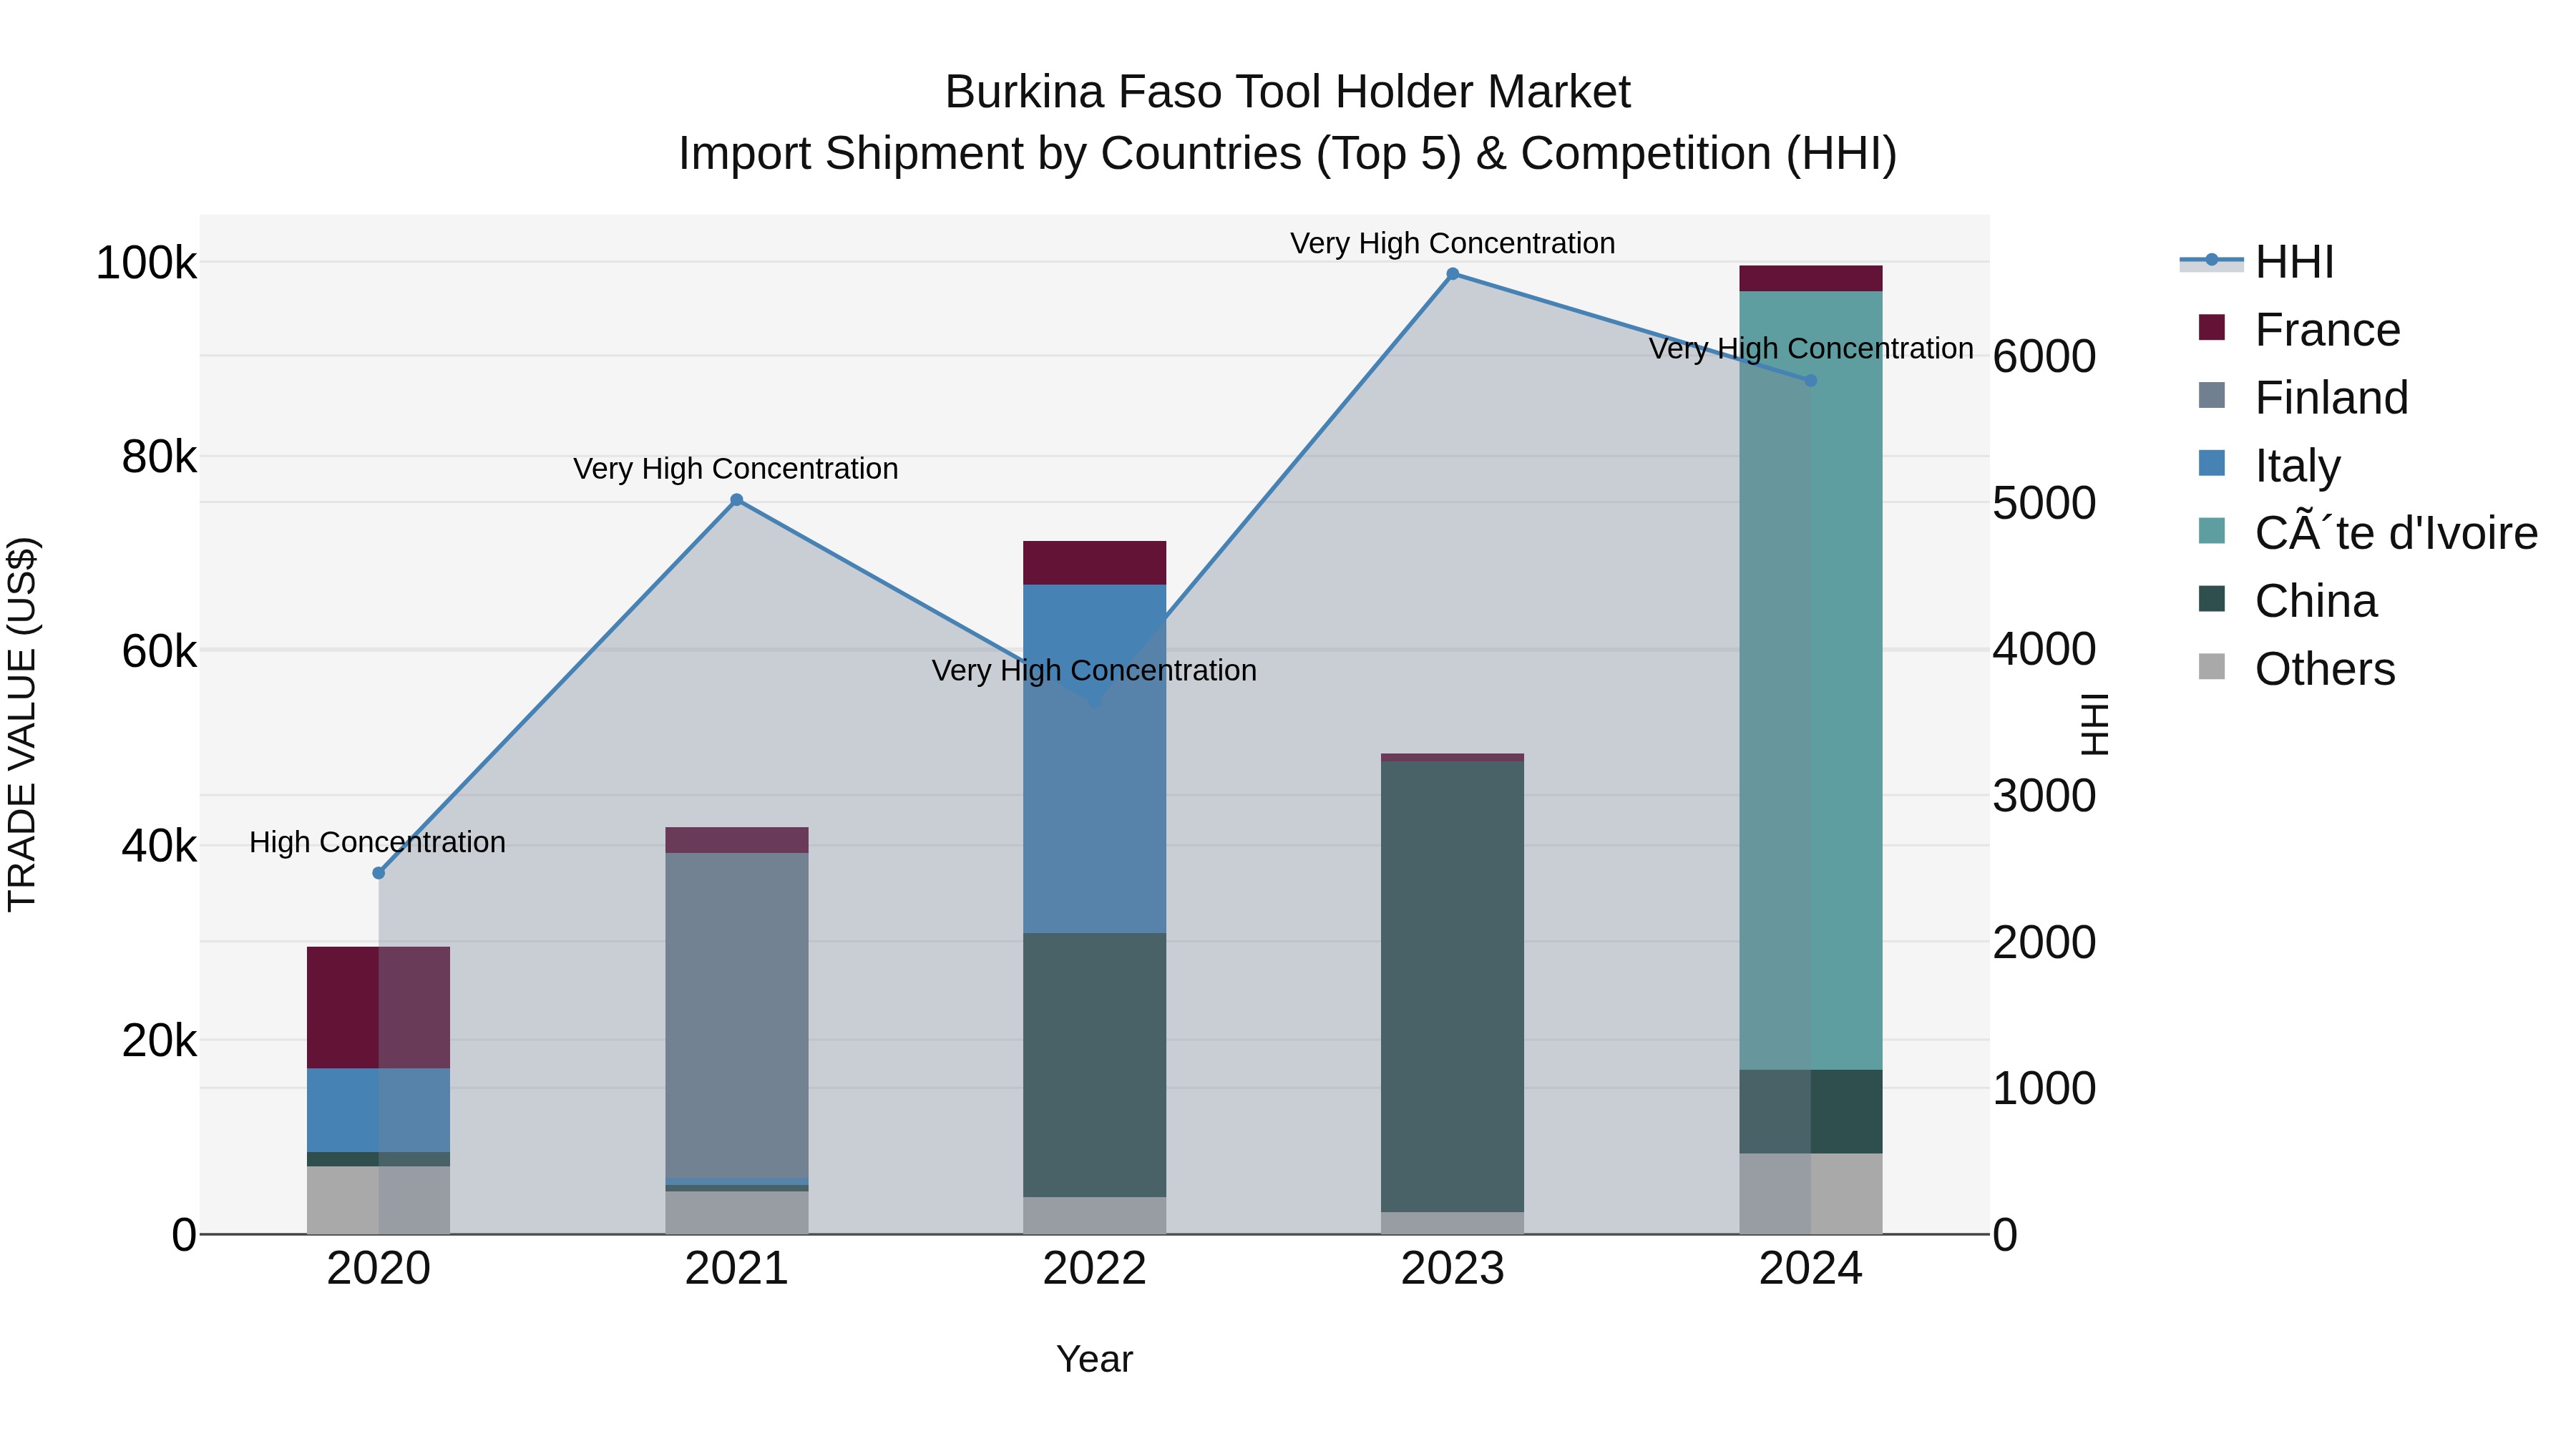This screenshot has width=2576, height=1449.
Task: Select the France segment of 2024 bar
Action: point(1811,279)
